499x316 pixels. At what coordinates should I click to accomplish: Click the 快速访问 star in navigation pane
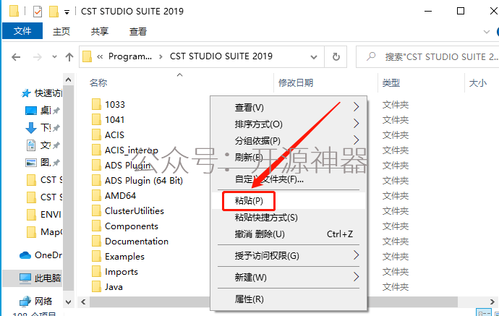coord(26,93)
